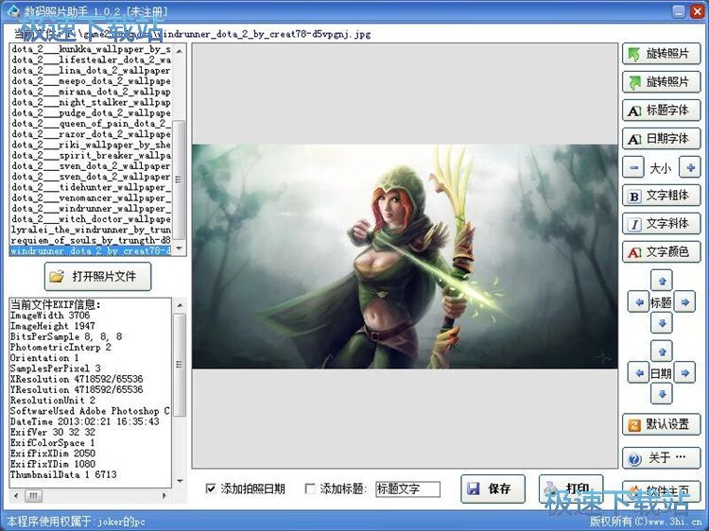Image resolution: width=709 pixels, height=531 pixels.
Task: Minimize the 数码照片助手 window
Action: pos(679,11)
